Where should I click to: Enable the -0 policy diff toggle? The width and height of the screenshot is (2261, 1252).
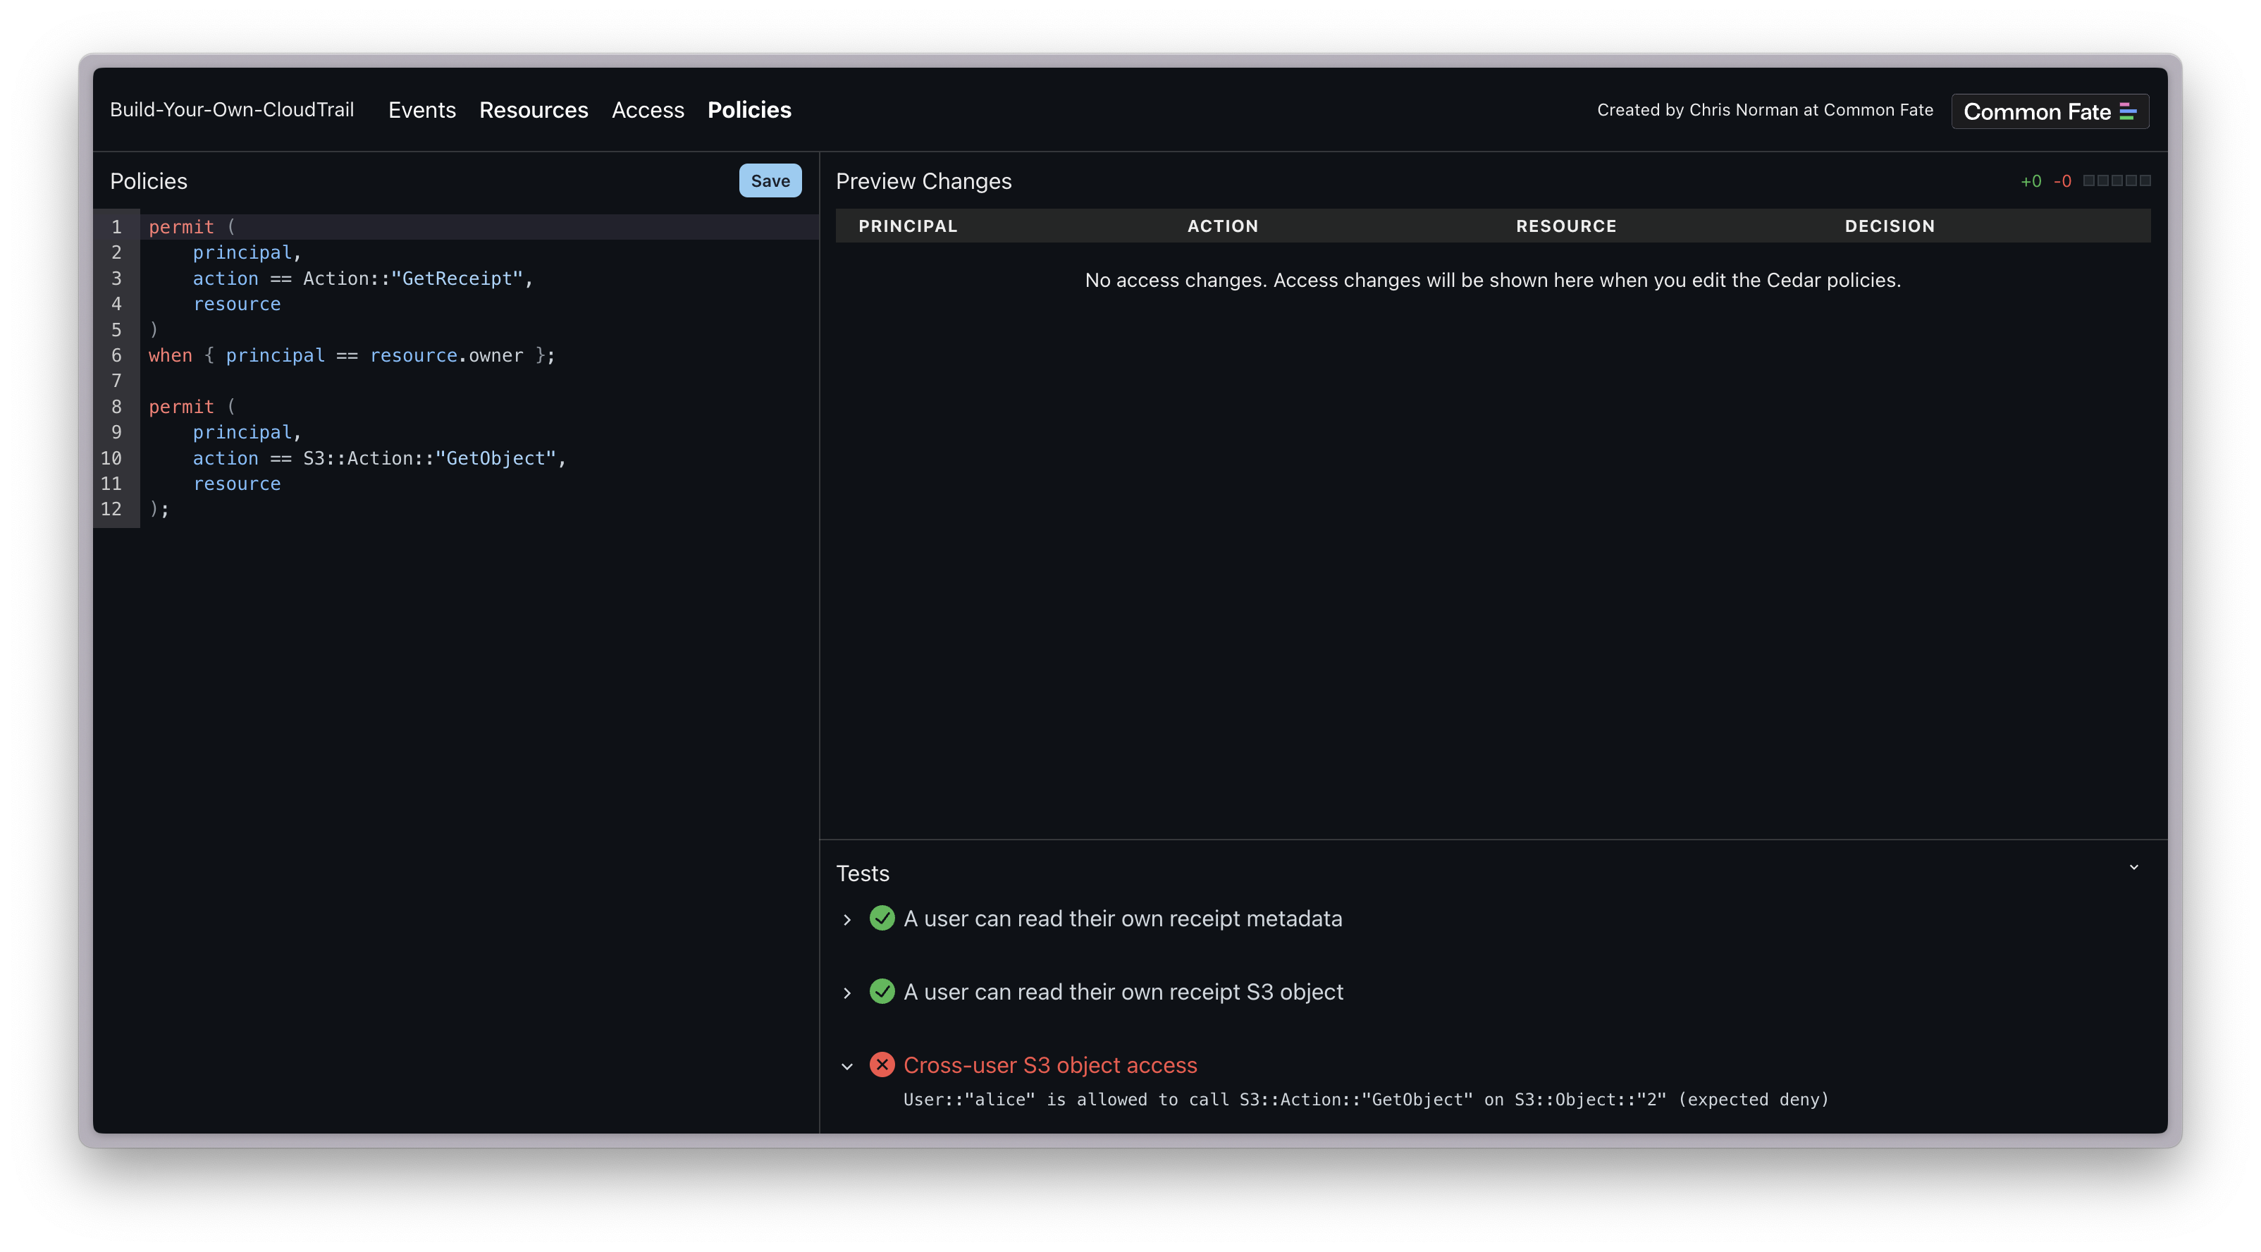click(2062, 180)
